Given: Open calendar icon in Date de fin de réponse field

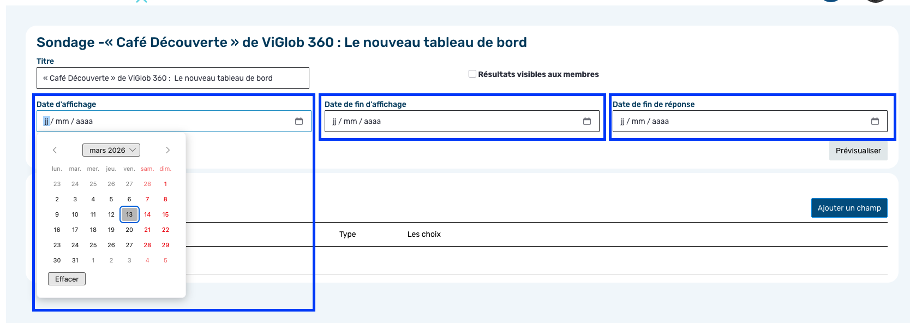Looking at the screenshot, I should click(x=875, y=121).
